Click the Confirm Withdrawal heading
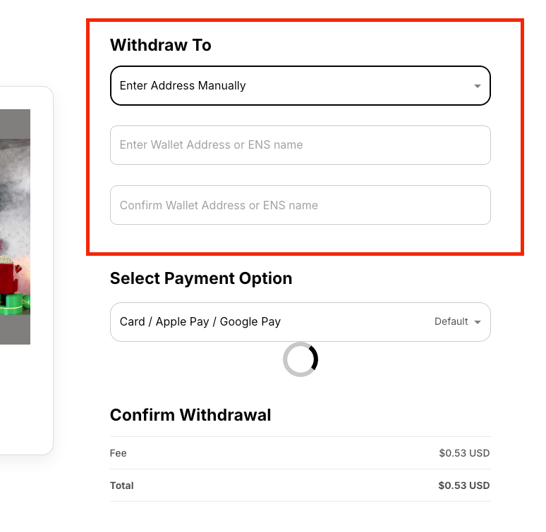546x532 pixels. (190, 415)
